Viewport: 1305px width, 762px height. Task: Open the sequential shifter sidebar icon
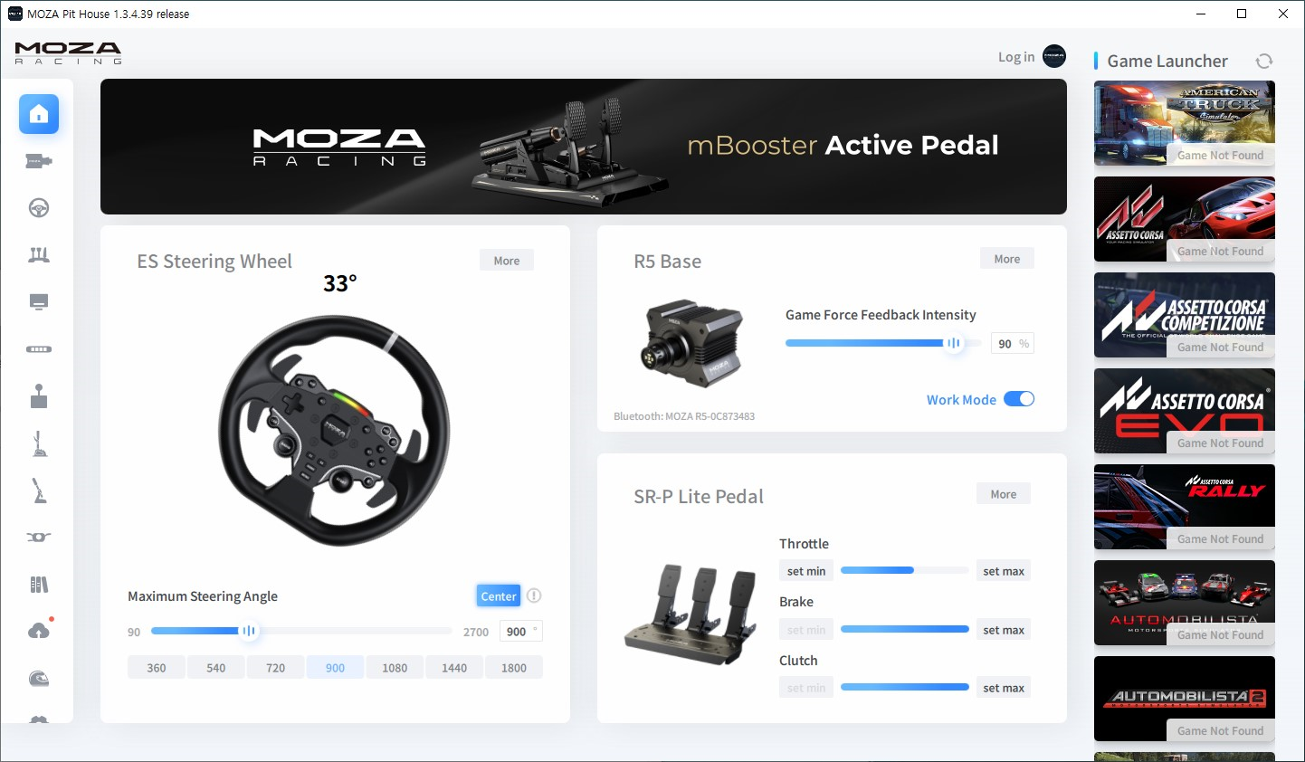click(x=39, y=443)
